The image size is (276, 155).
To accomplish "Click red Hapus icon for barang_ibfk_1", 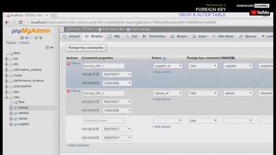I will (68, 64).
